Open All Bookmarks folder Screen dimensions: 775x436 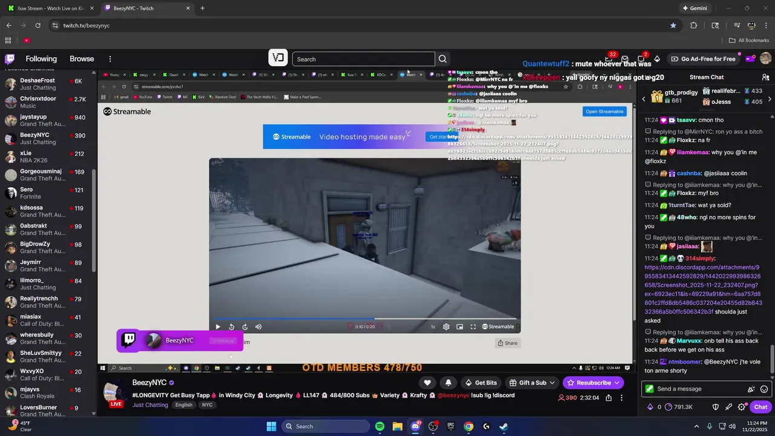(x=749, y=41)
